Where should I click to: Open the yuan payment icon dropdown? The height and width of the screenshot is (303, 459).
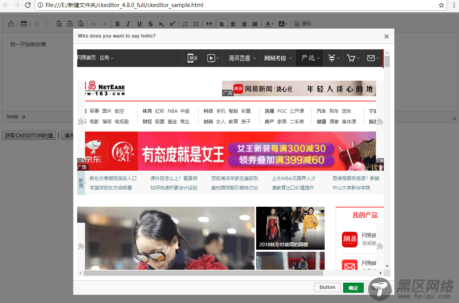coord(334,58)
